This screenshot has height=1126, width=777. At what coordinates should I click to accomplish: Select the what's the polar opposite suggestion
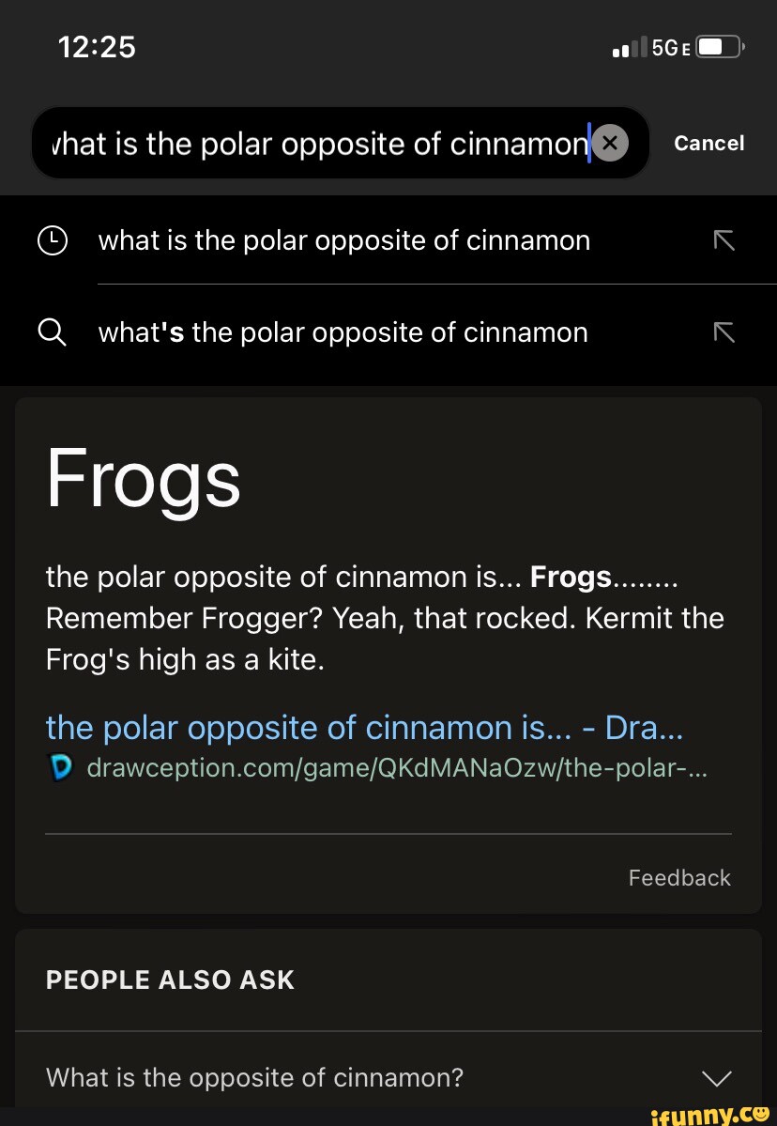click(343, 332)
